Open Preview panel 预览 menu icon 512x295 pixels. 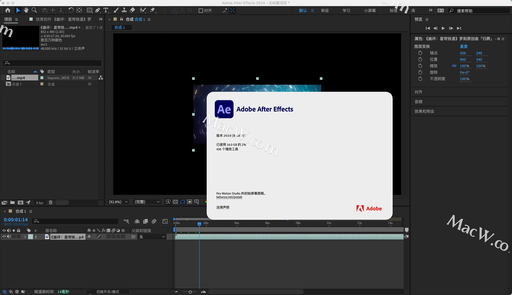click(427, 19)
